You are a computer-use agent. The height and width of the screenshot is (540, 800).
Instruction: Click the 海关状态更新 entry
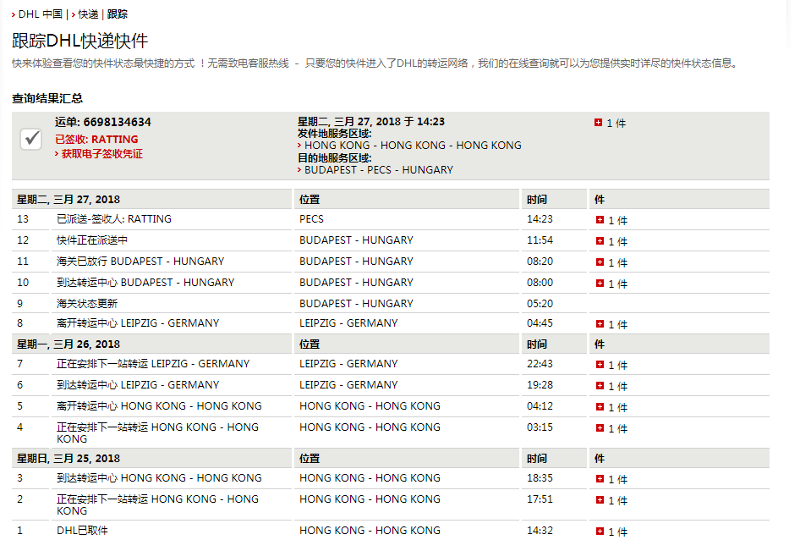[87, 304]
